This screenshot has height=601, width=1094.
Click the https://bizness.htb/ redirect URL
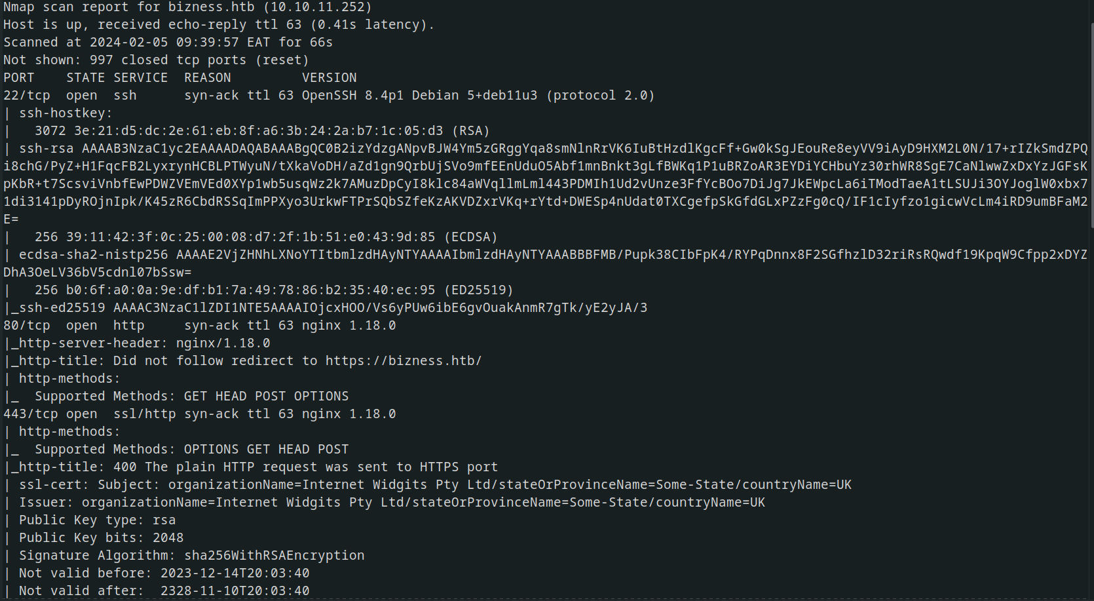[x=404, y=361]
